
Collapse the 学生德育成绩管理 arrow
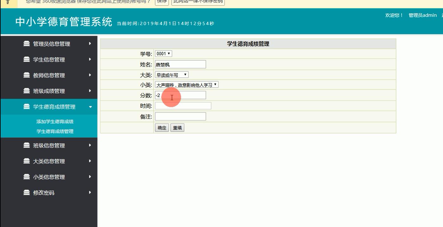90,107
